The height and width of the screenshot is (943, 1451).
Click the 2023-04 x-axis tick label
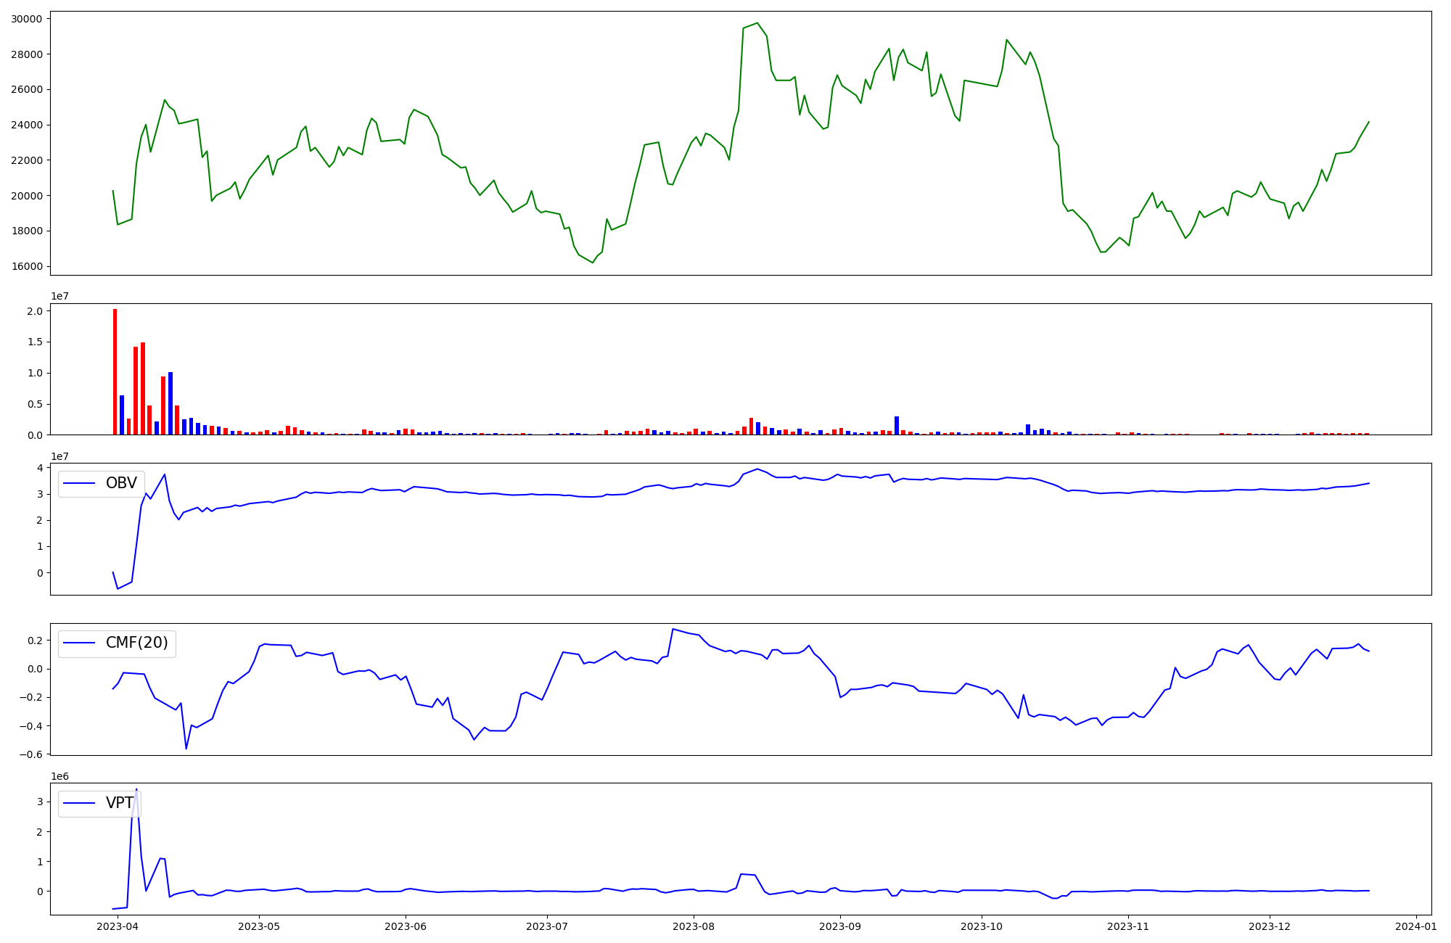pos(117,926)
